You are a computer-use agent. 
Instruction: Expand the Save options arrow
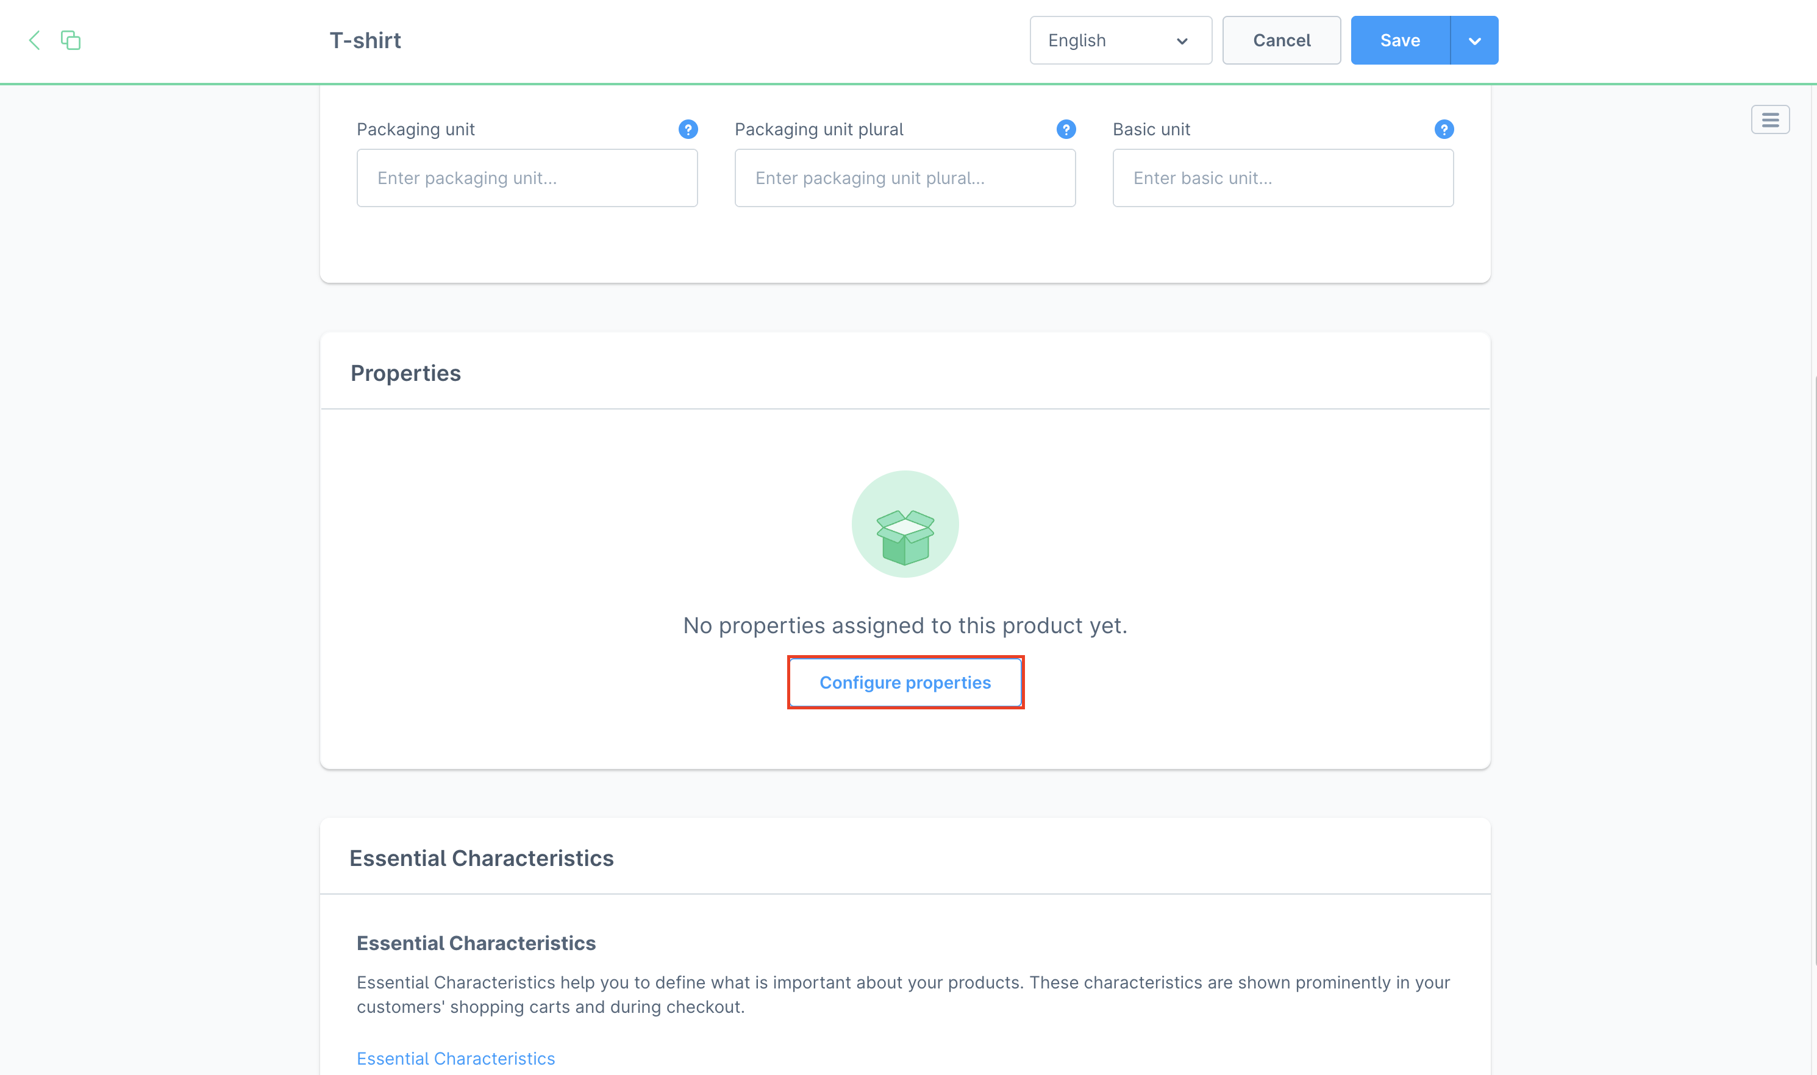(1474, 41)
